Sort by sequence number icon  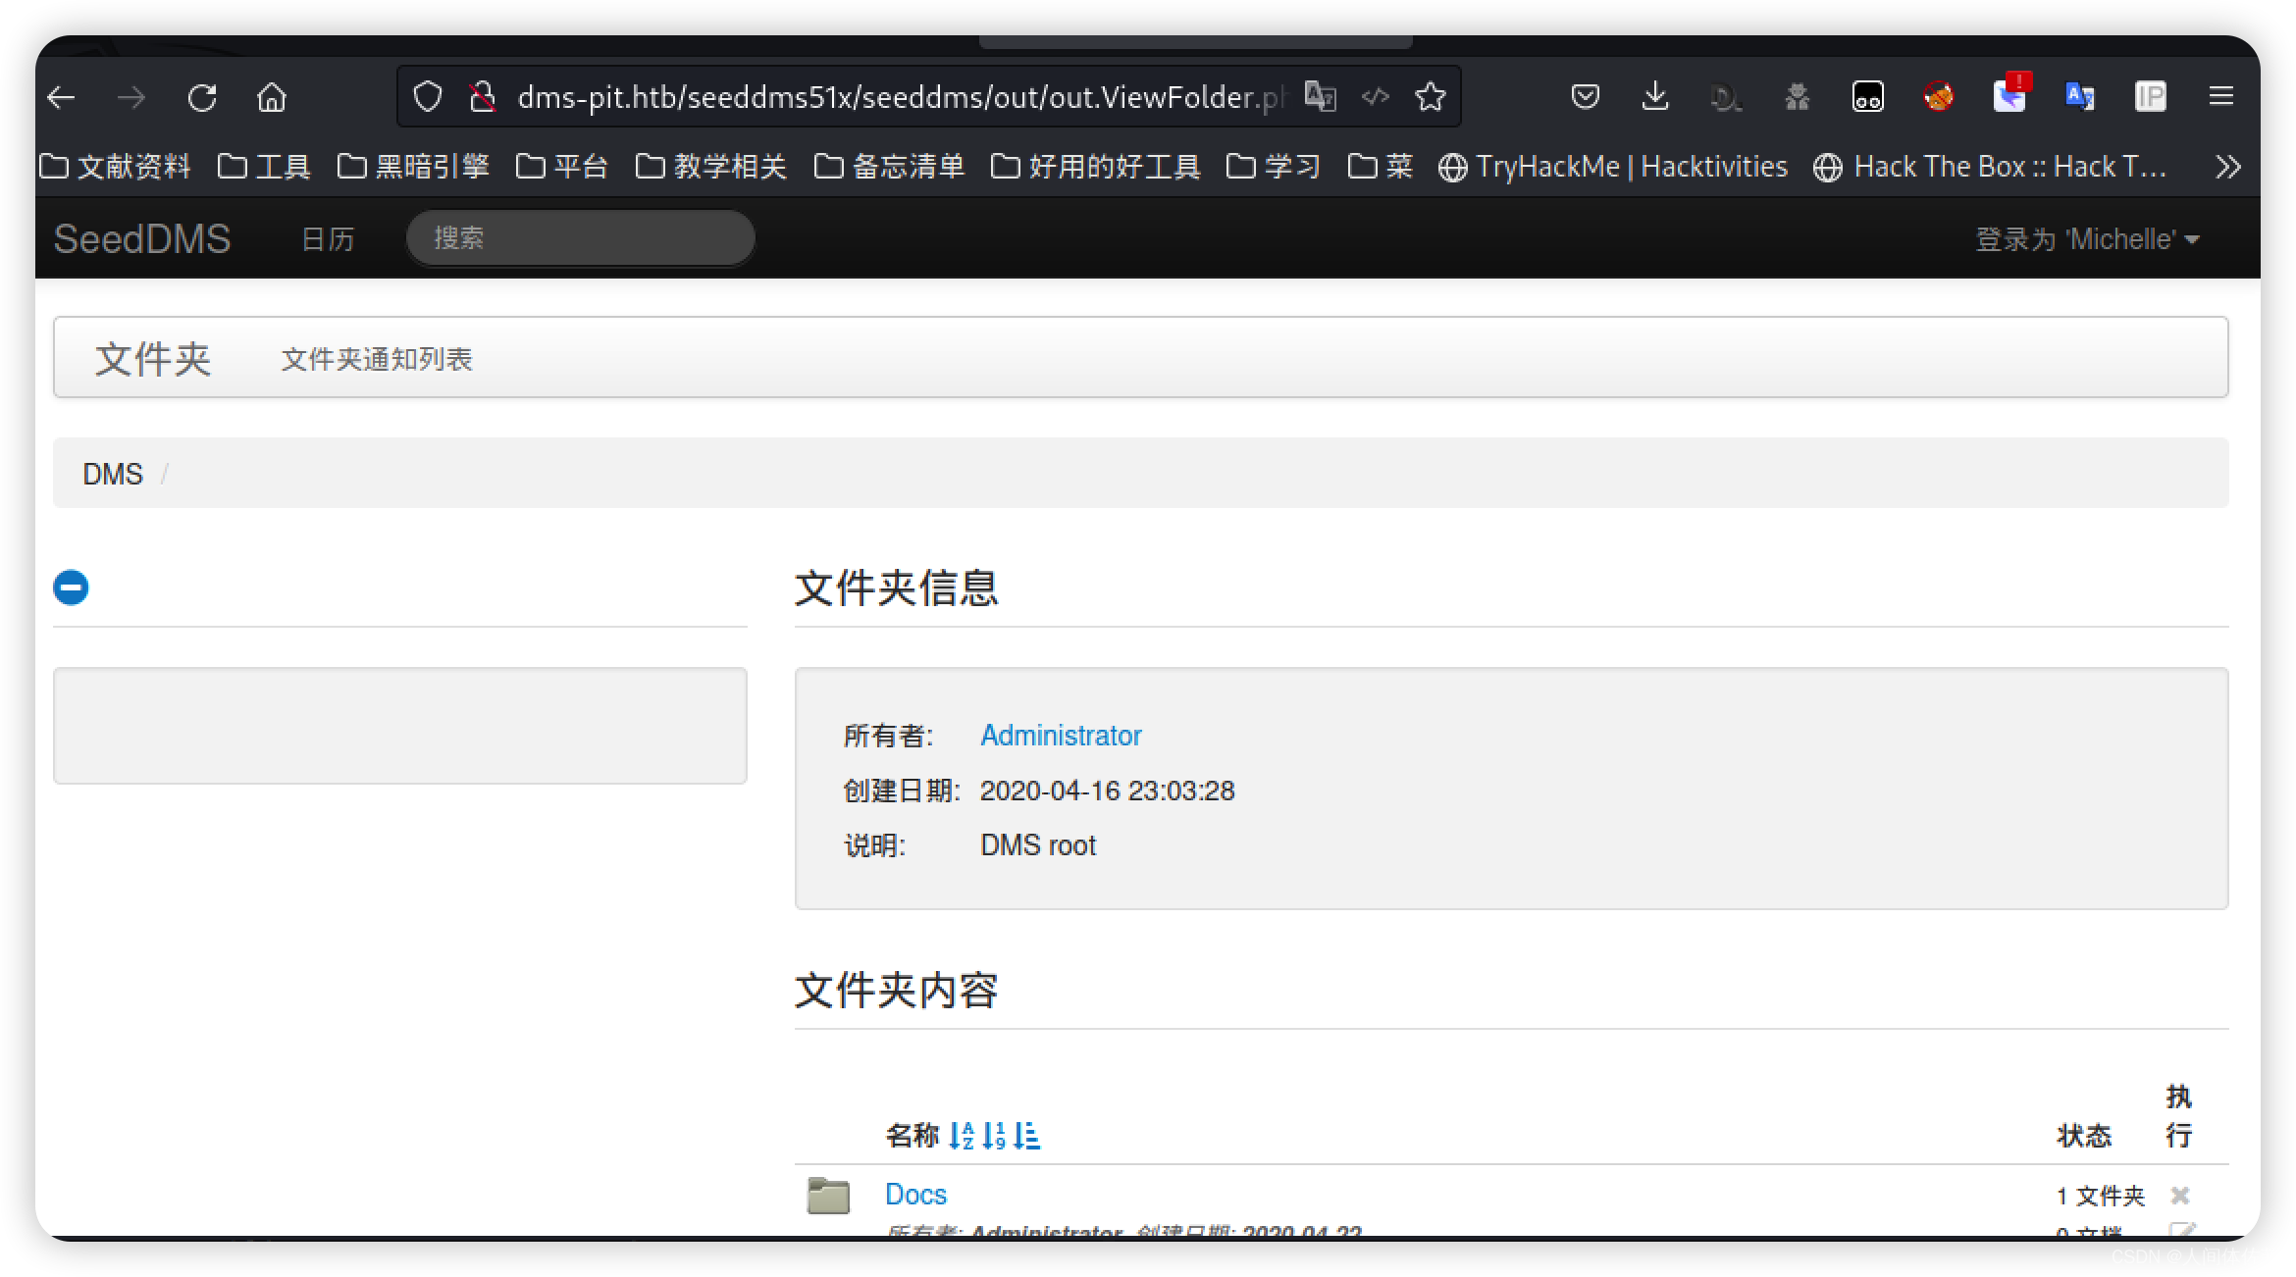[994, 1135]
